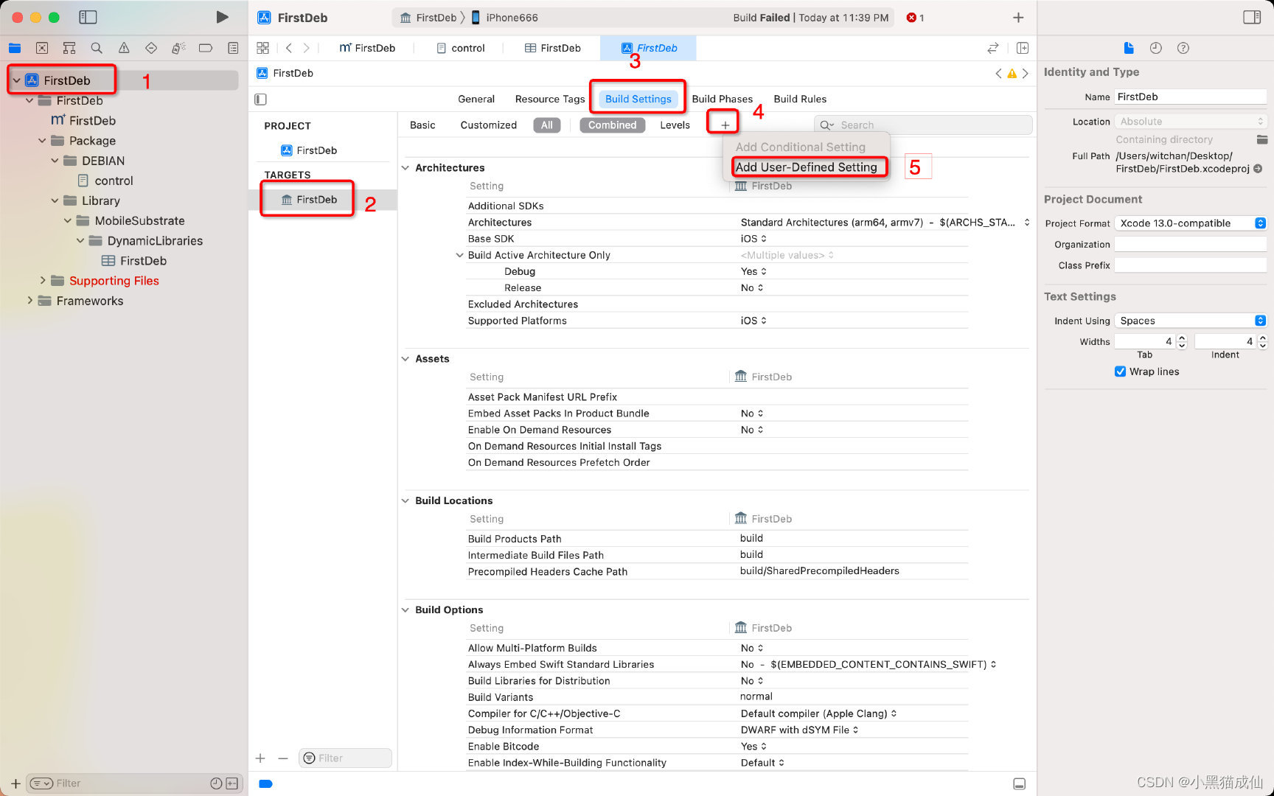Screen dimensions: 1274x796
Task: Click the Class Prefix text field
Action: (x=1190, y=265)
